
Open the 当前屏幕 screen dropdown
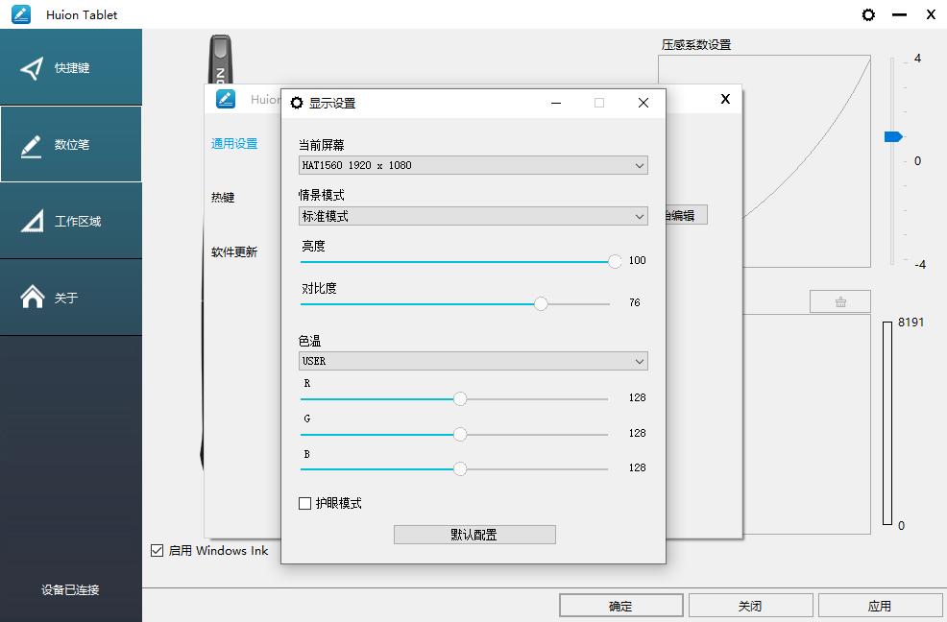point(473,165)
